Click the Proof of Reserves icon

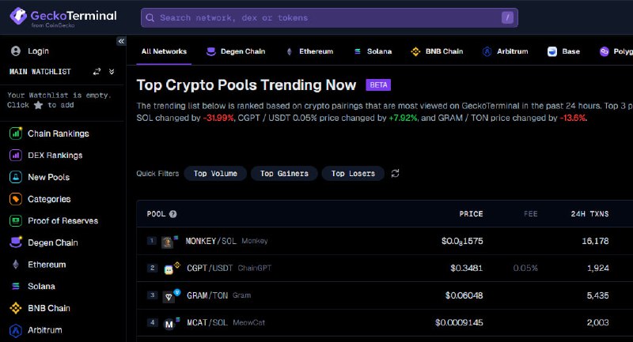click(16, 220)
